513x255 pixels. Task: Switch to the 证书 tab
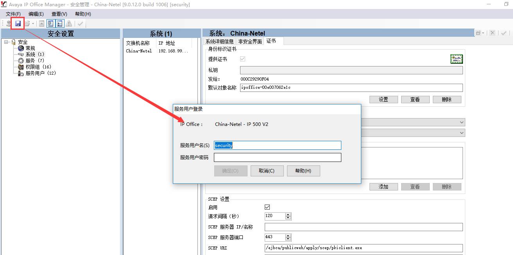pos(273,41)
